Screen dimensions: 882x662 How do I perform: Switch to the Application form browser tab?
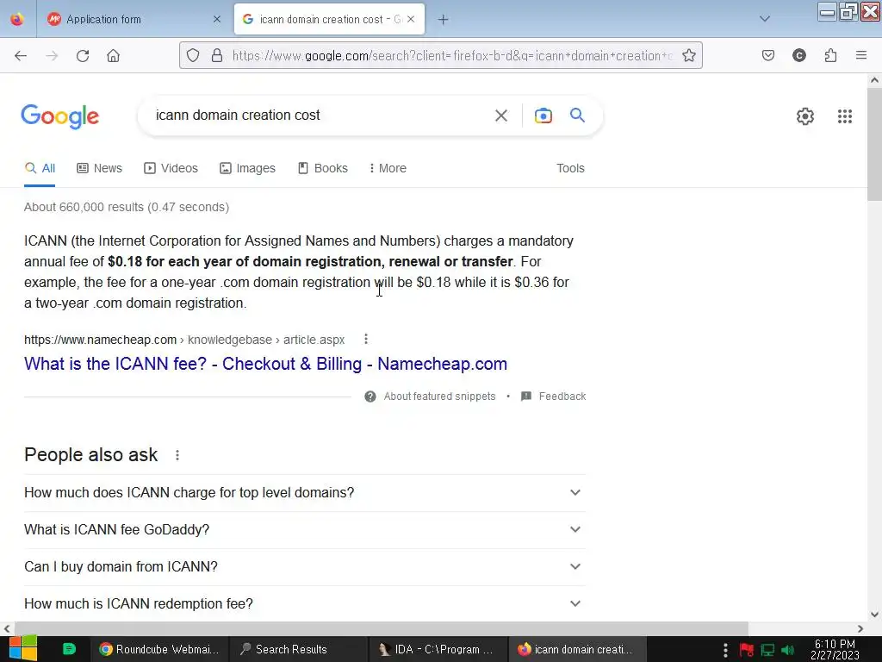134,20
